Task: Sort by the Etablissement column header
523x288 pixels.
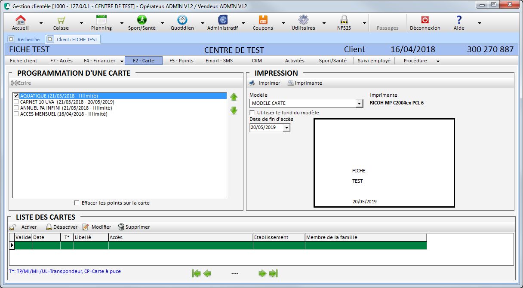Action: pyautogui.click(x=279, y=237)
